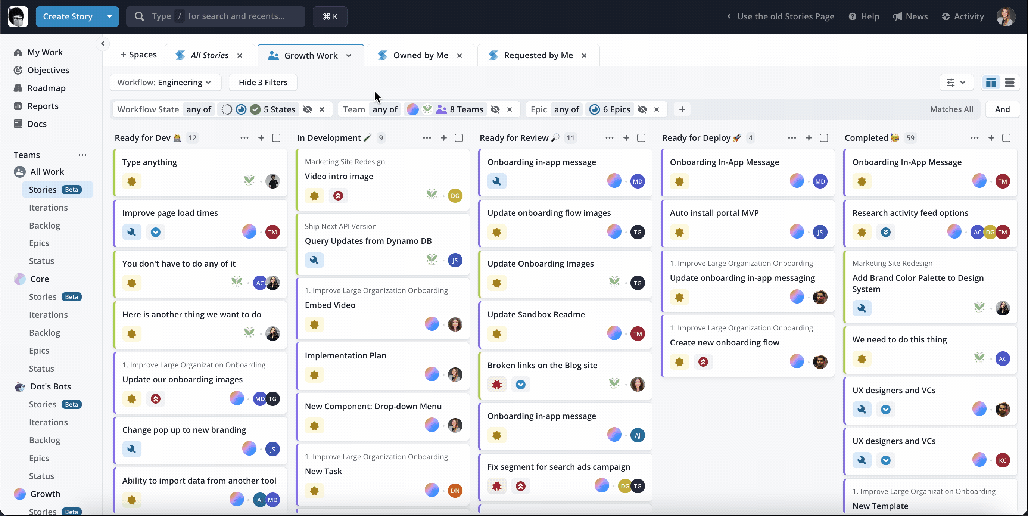The width and height of the screenshot is (1028, 516).
Task: Expand the Create Story dropdown arrow
Action: point(109,16)
